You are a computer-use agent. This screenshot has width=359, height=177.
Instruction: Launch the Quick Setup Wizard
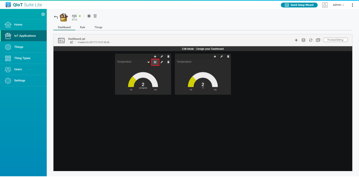coord(299,5)
